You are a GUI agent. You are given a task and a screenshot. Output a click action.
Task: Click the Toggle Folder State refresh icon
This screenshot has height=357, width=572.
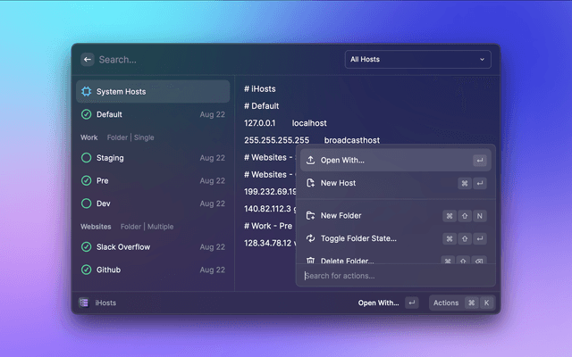(310, 238)
